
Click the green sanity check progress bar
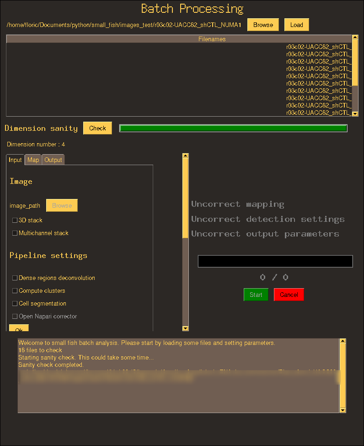coord(233,128)
